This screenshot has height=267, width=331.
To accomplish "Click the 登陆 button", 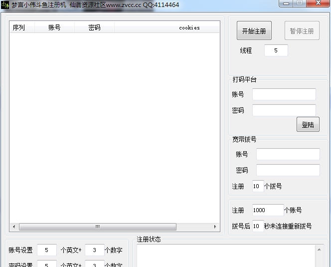I will 308,124.
